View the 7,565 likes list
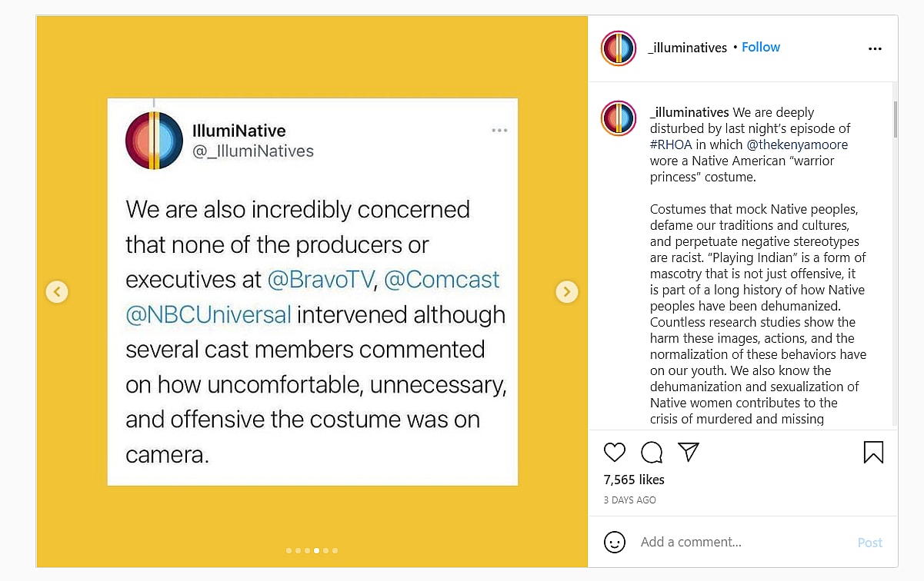The image size is (924, 581). point(634,480)
